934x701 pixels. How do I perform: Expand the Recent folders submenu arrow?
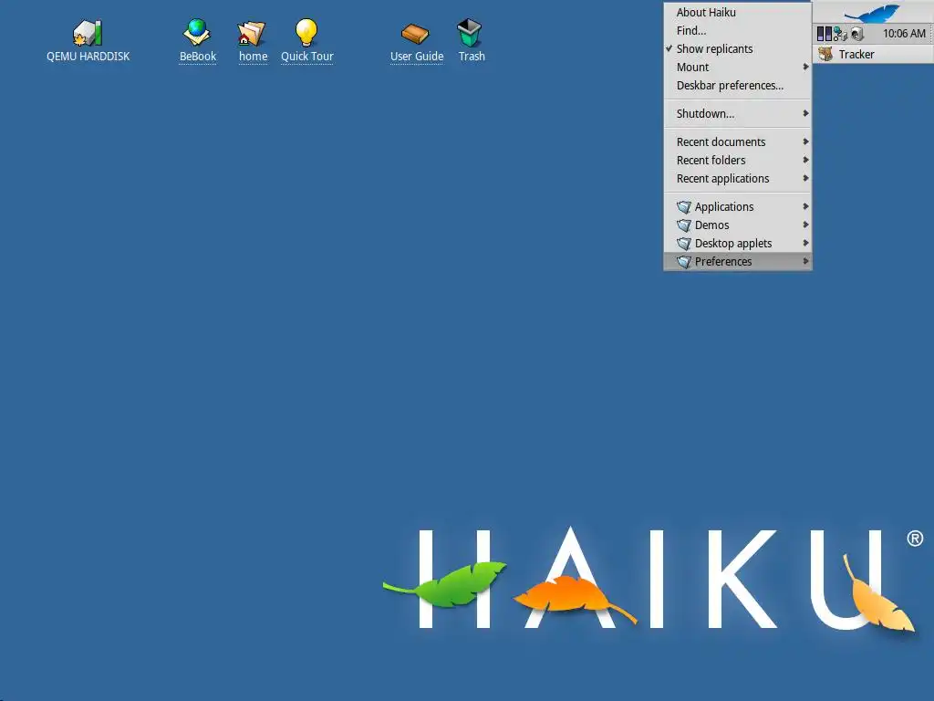tap(805, 160)
